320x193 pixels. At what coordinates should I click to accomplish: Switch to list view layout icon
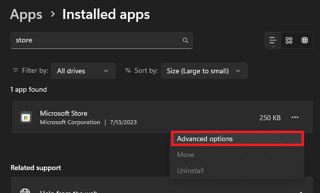point(272,40)
